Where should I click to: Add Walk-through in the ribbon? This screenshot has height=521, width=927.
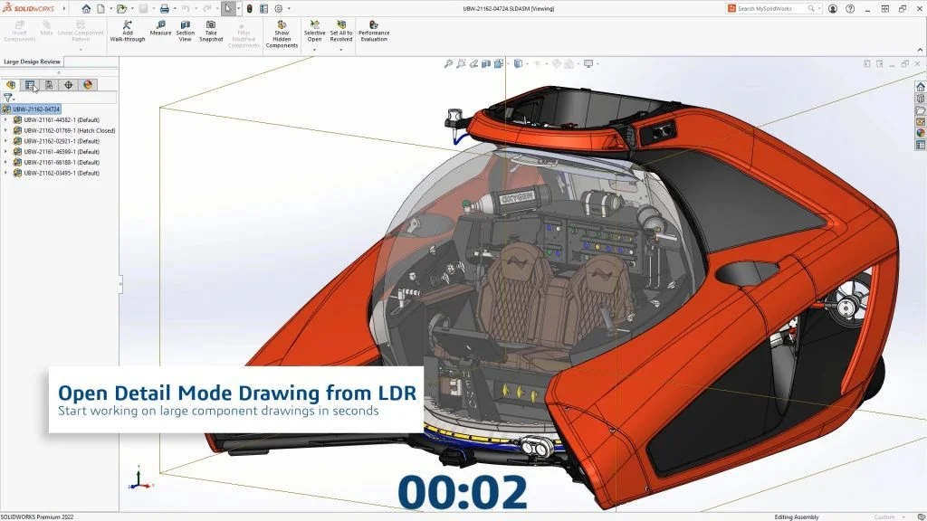(128, 28)
